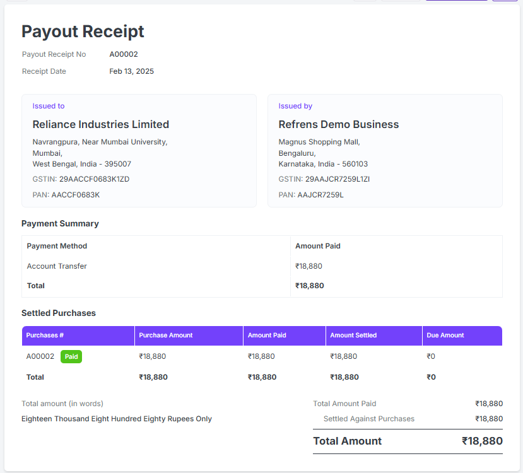The height and width of the screenshot is (473, 523).
Task: Click Amount Paid header in Payment Summary
Action: 317,246
